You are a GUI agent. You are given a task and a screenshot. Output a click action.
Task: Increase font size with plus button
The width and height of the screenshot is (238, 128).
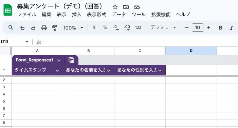click(208, 28)
